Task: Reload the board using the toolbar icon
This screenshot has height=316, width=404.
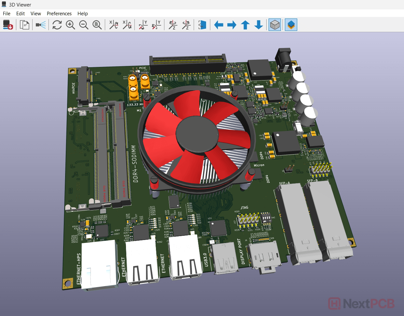Action: 8,25
